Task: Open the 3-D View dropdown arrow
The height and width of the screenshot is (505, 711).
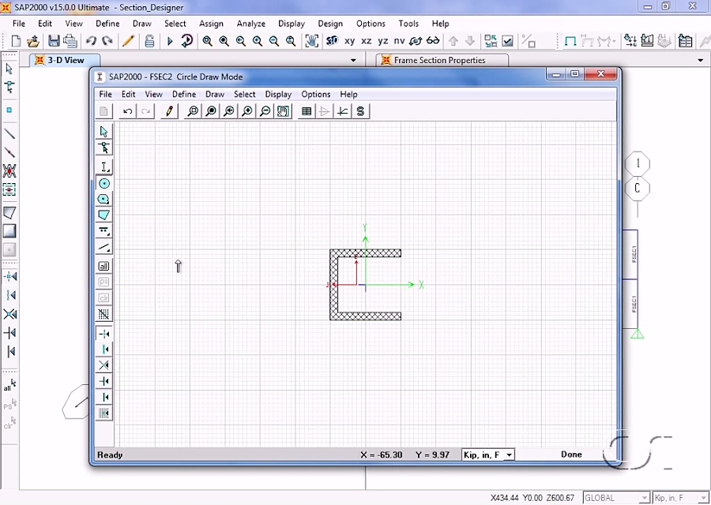Action: pyautogui.click(x=353, y=60)
